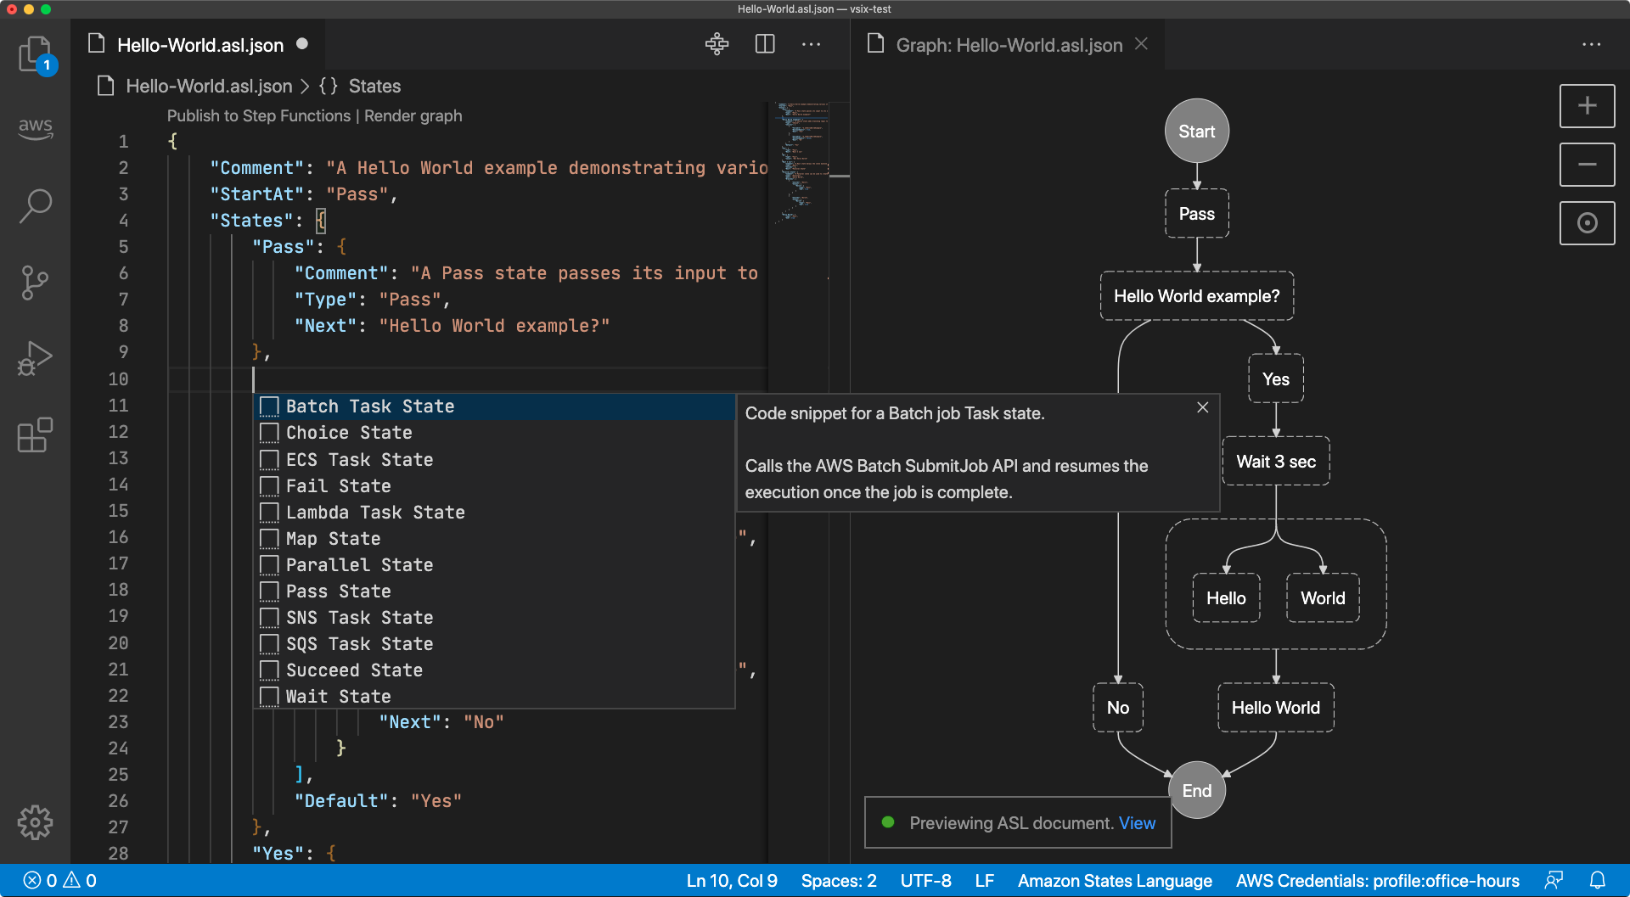
Task: Open the Explorer view in activity bar
Action: coord(35,54)
